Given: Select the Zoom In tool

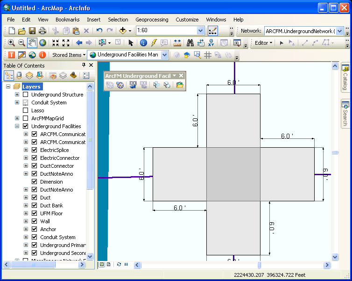Looking at the screenshot, I should point(11,42).
